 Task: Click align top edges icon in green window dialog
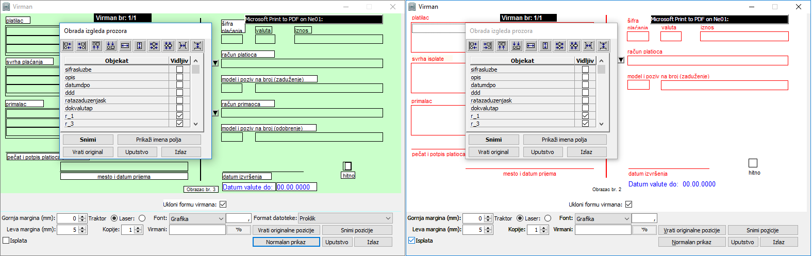96,46
